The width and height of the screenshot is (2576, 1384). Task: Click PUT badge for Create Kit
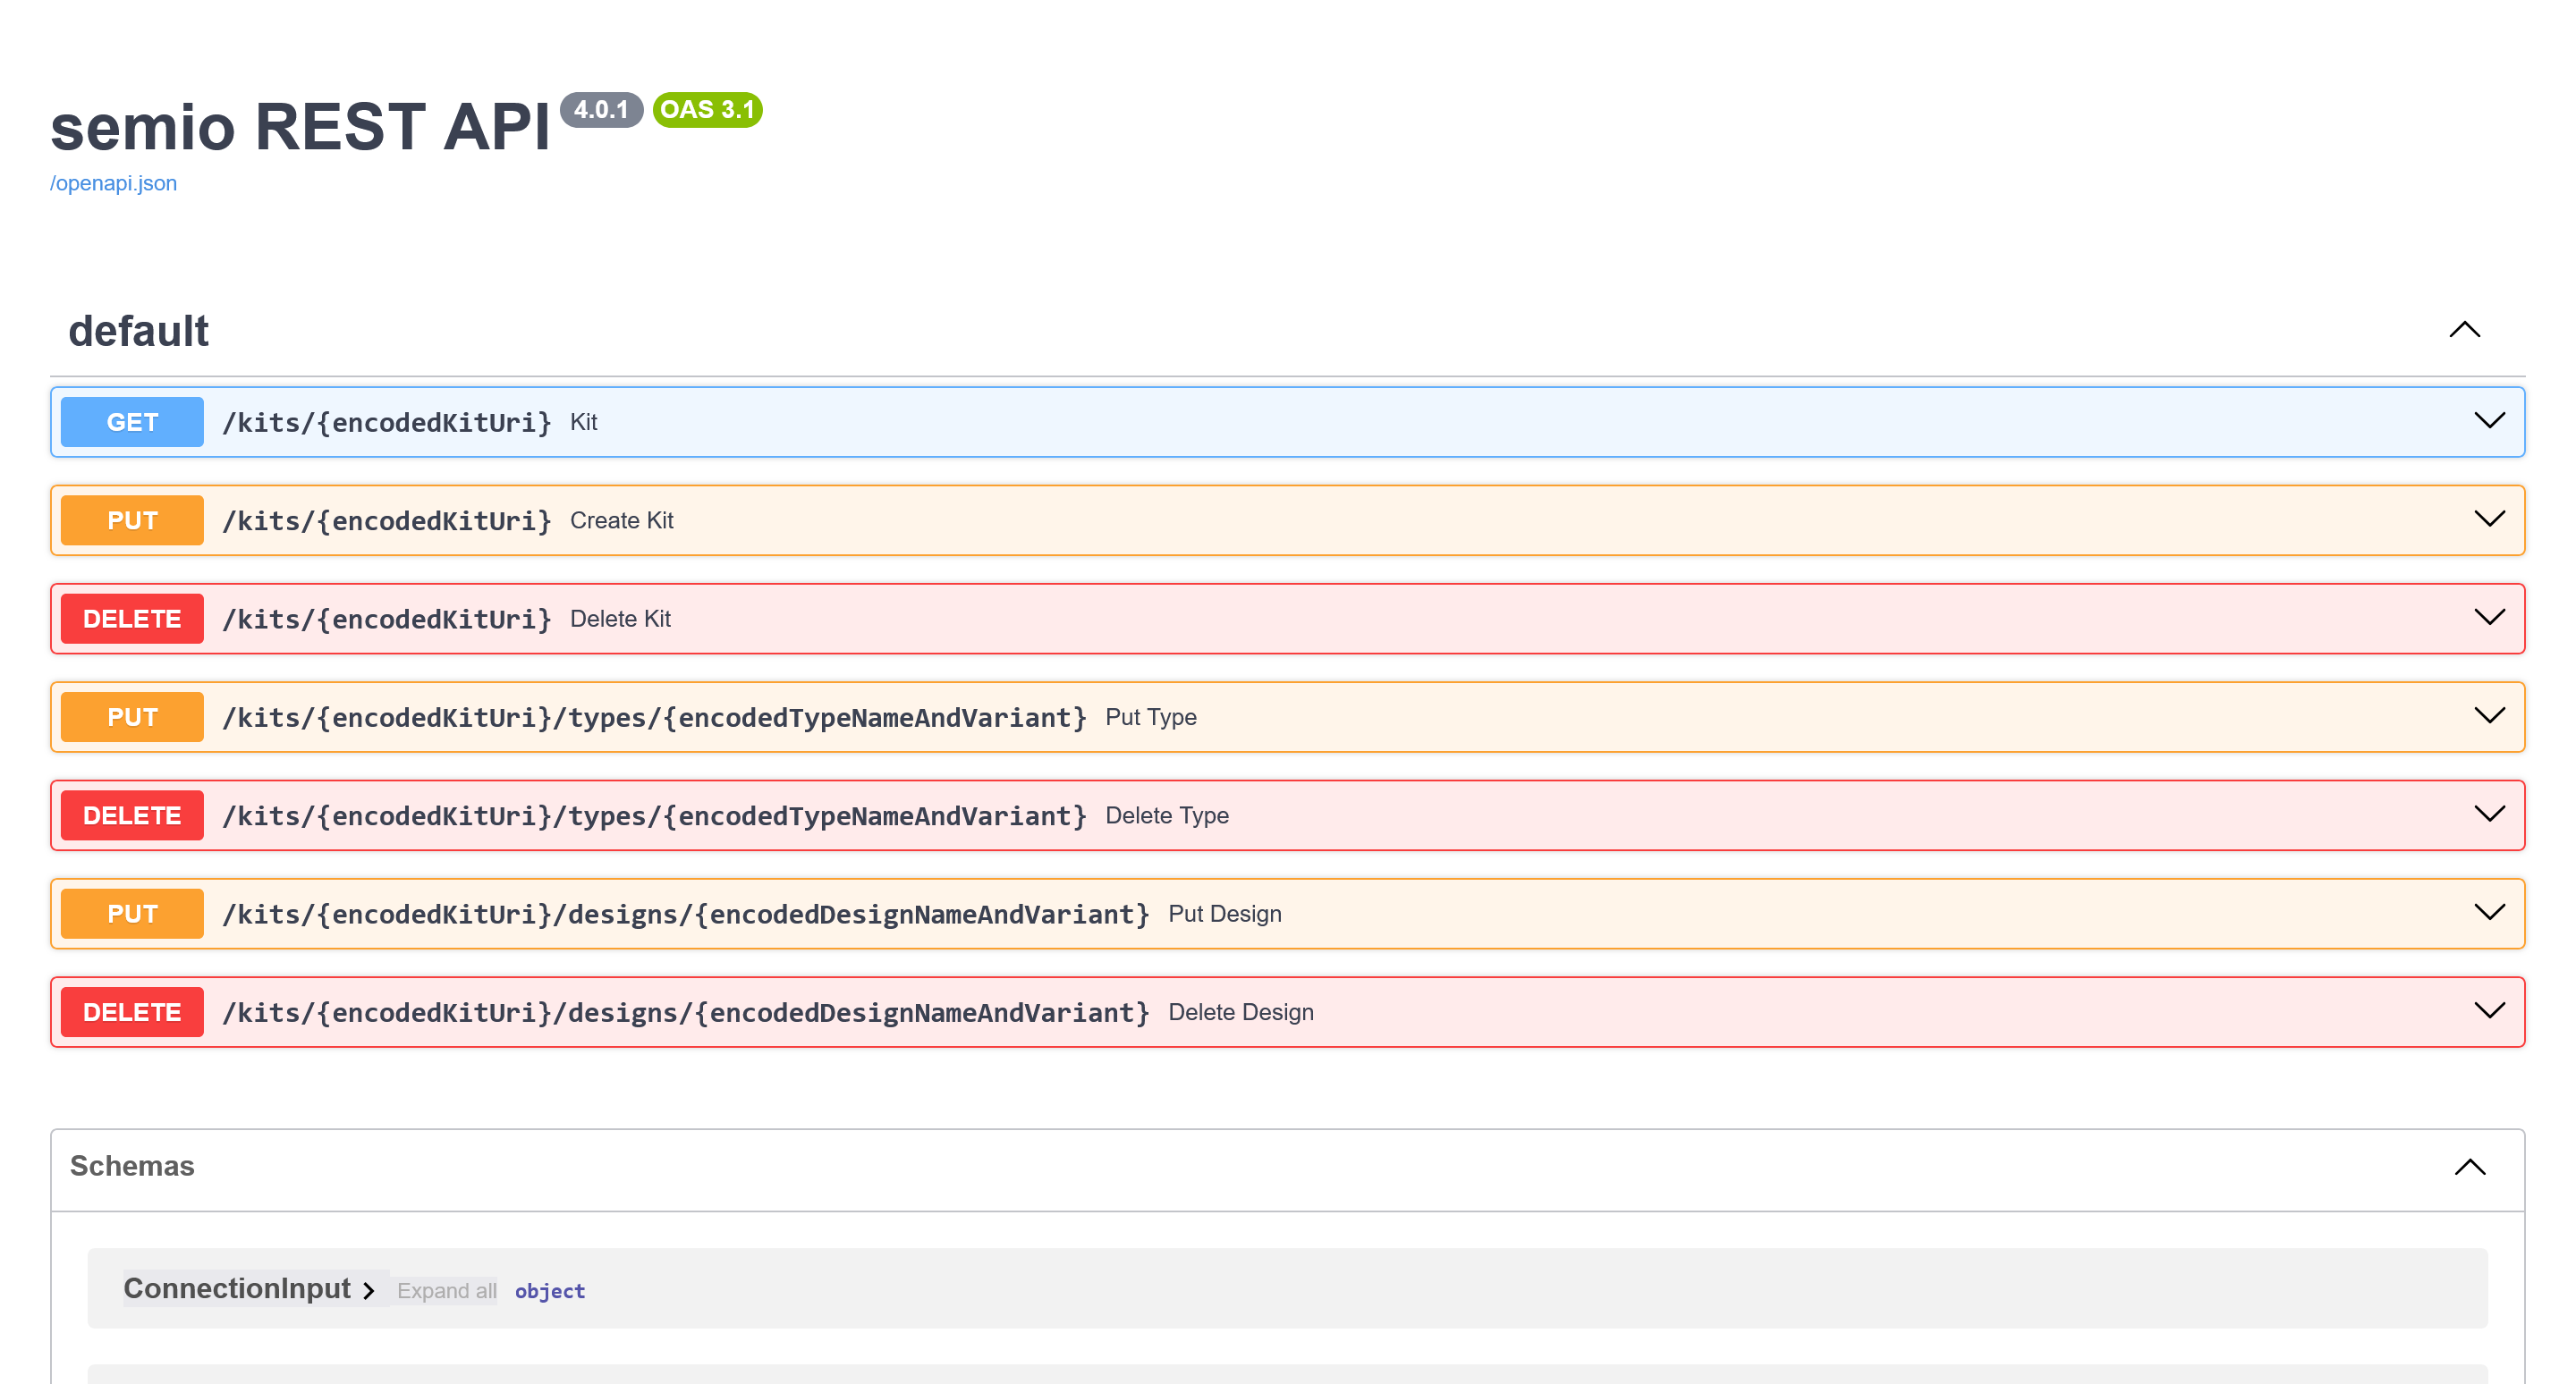click(132, 520)
